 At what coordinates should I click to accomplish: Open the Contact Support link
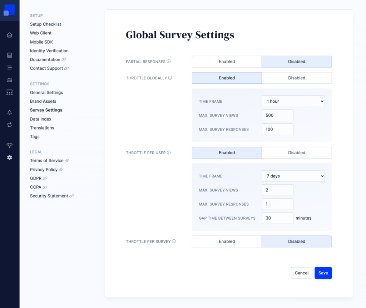coord(46,68)
